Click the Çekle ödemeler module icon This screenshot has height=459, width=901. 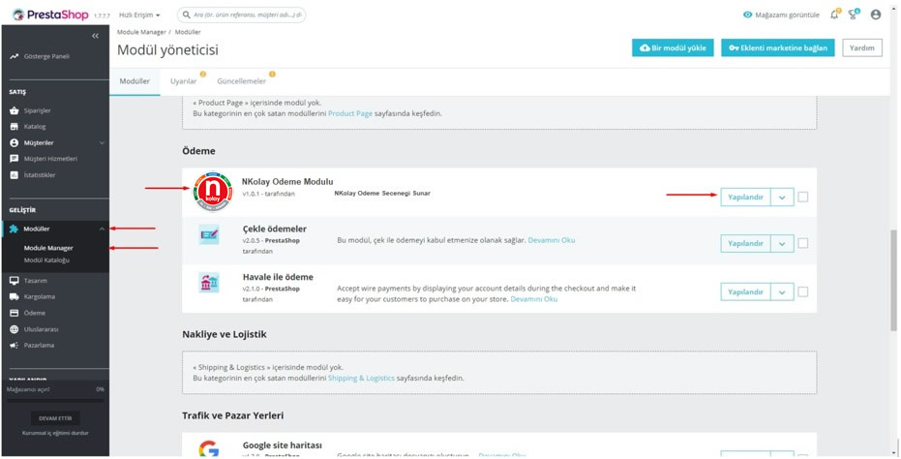[209, 235]
